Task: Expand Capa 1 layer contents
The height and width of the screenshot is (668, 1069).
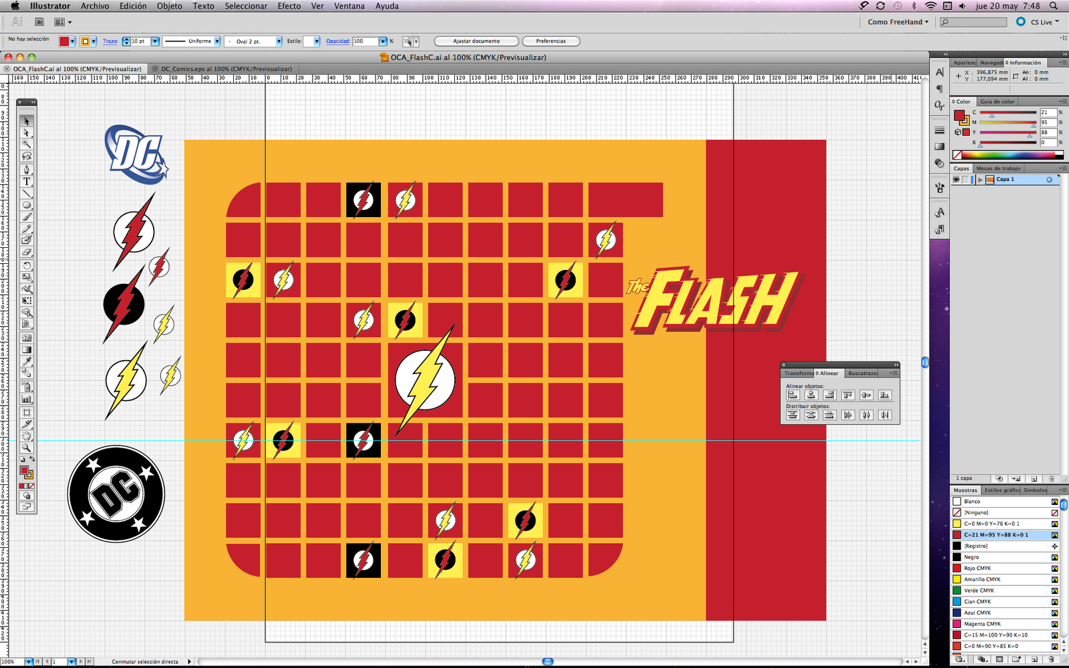Action: tap(980, 180)
